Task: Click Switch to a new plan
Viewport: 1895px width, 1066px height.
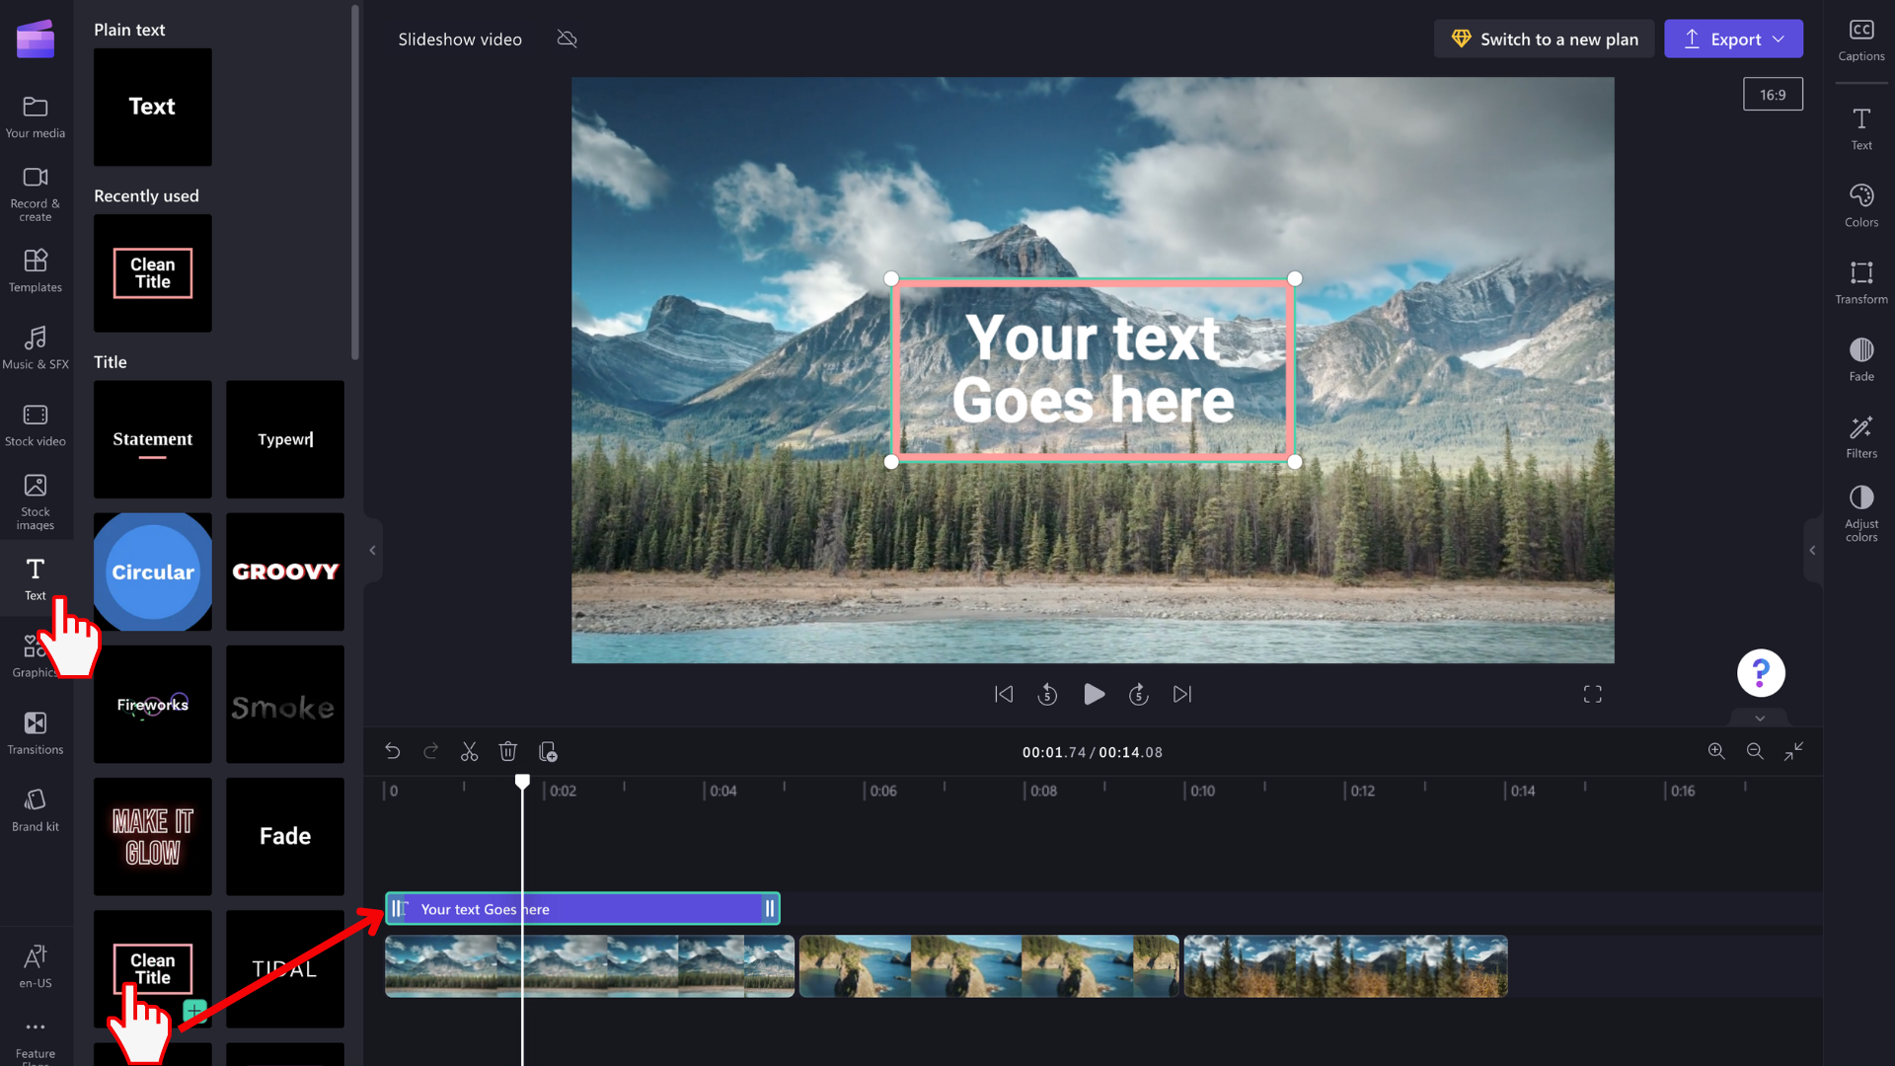Action: (x=1544, y=39)
